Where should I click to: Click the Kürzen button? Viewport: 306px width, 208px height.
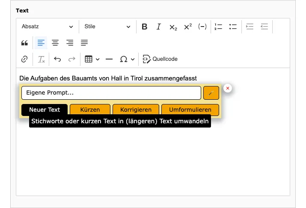pyautogui.click(x=90, y=110)
